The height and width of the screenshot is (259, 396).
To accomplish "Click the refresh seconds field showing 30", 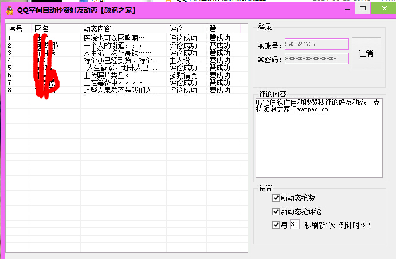I will [x=295, y=225].
